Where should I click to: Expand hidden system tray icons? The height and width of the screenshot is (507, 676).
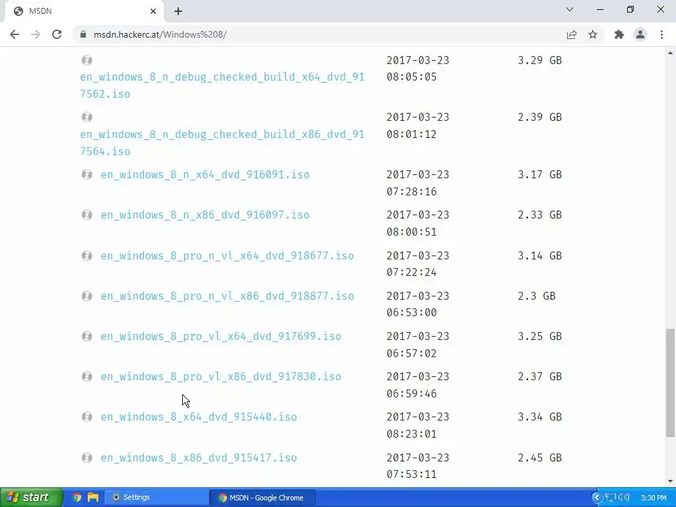click(x=597, y=498)
